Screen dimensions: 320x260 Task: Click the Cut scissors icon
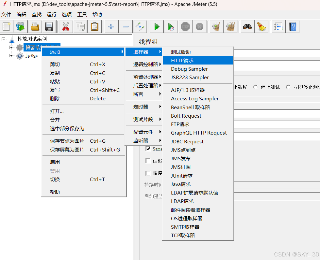coord(66,27)
